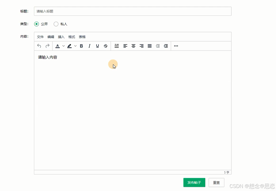Click the 请输入内容 text in editor
This screenshot has height=191, width=276.
(x=48, y=57)
